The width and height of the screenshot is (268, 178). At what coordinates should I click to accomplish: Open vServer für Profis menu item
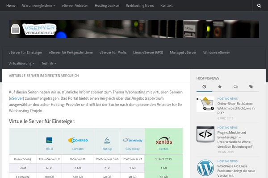pyautogui.click(x=113, y=53)
